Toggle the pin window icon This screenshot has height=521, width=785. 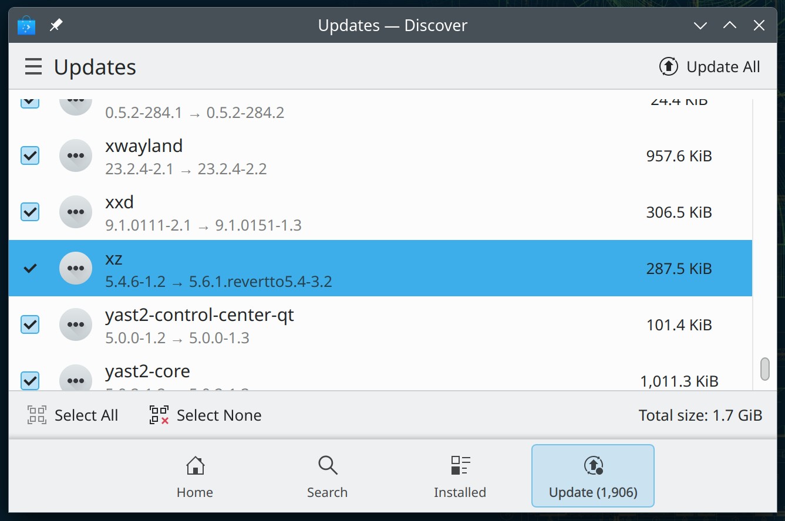56,25
